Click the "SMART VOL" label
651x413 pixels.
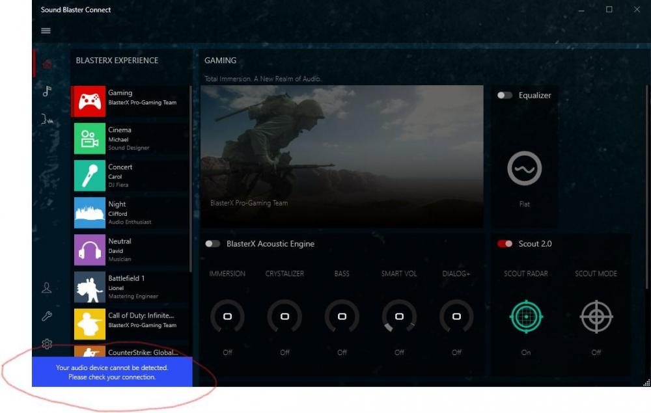(399, 274)
